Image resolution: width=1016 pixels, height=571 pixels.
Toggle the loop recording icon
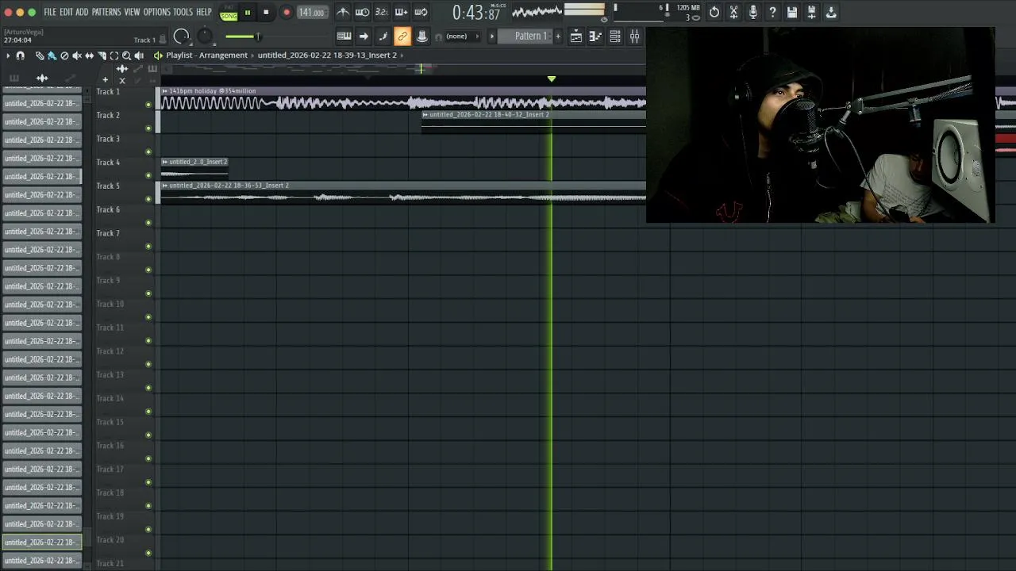421,12
